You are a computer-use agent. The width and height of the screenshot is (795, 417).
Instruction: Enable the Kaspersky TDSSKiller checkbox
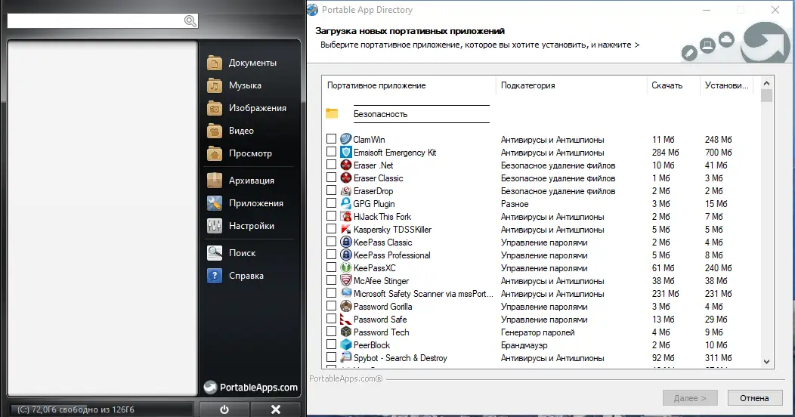click(x=331, y=228)
